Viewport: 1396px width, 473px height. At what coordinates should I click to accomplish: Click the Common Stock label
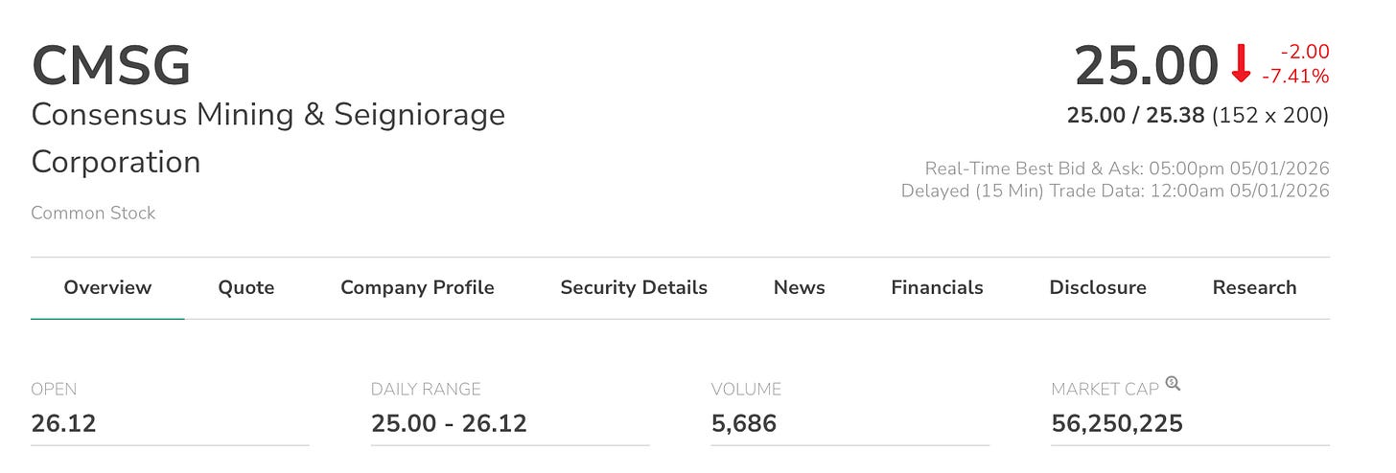coord(93,214)
